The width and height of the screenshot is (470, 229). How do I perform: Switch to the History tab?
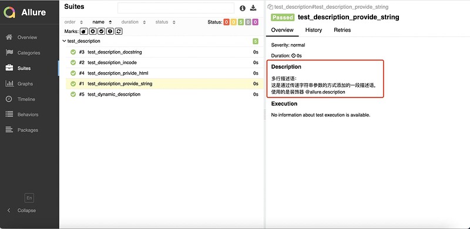point(314,30)
